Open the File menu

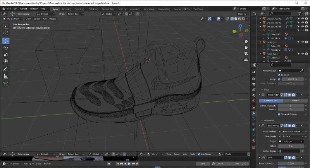pyautogui.click(x=9, y=9)
